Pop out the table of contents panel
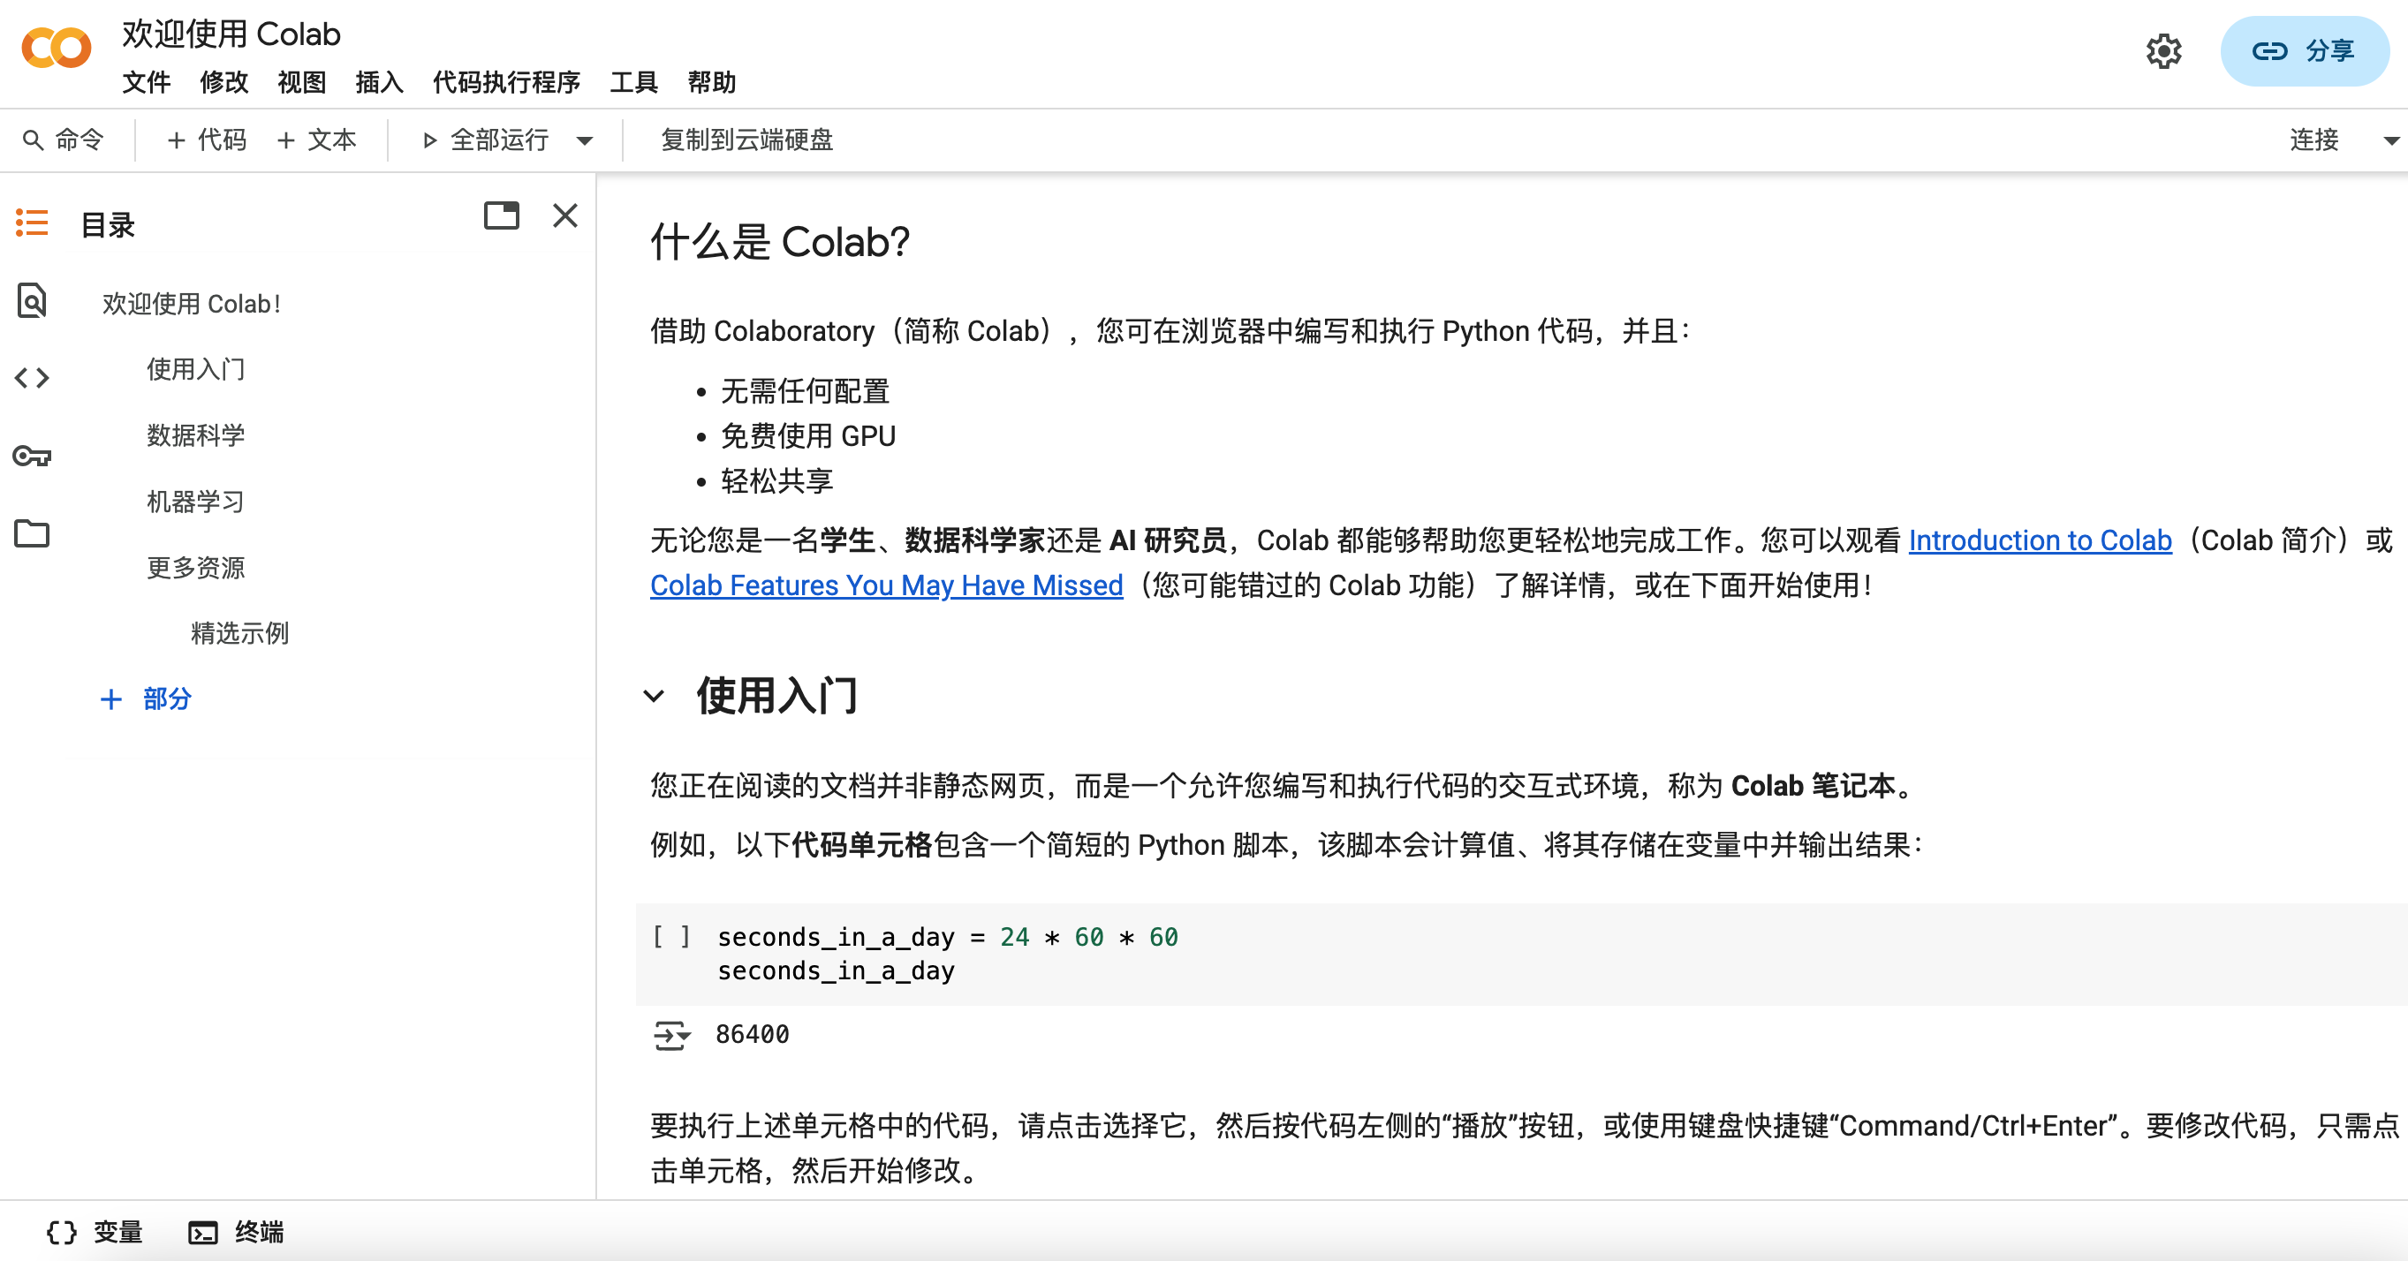 coord(501,216)
